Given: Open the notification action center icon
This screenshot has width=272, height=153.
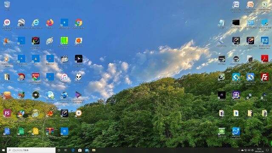Looking at the screenshot, I should coord(267,150).
